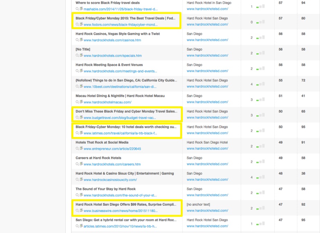Click the page icon by the specials.htm link
This screenshot has height=233, width=320.
(x=81, y=55)
